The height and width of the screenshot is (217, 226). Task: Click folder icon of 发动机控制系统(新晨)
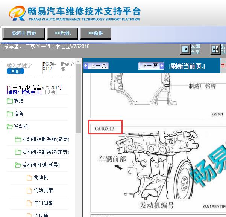pyautogui.click(x=18, y=139)
